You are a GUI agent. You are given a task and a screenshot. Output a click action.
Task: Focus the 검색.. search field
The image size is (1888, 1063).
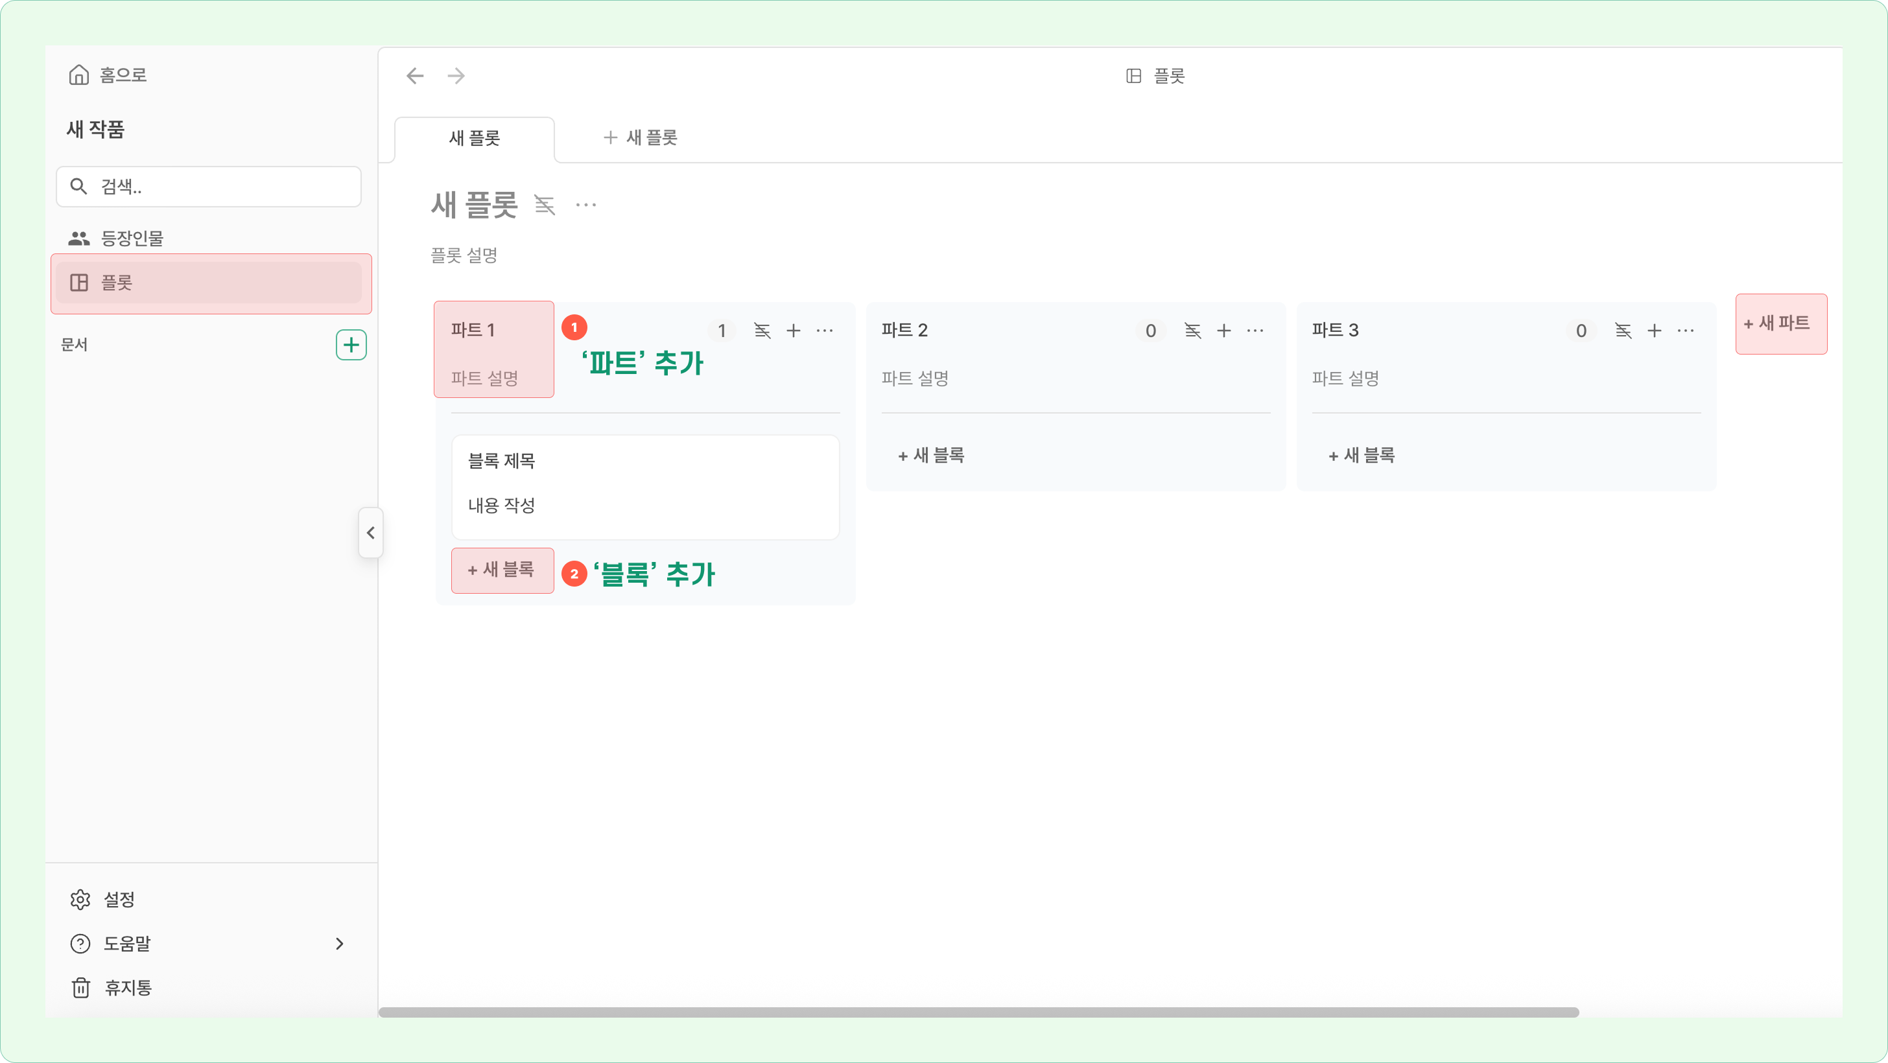click(x=209, y=187)
